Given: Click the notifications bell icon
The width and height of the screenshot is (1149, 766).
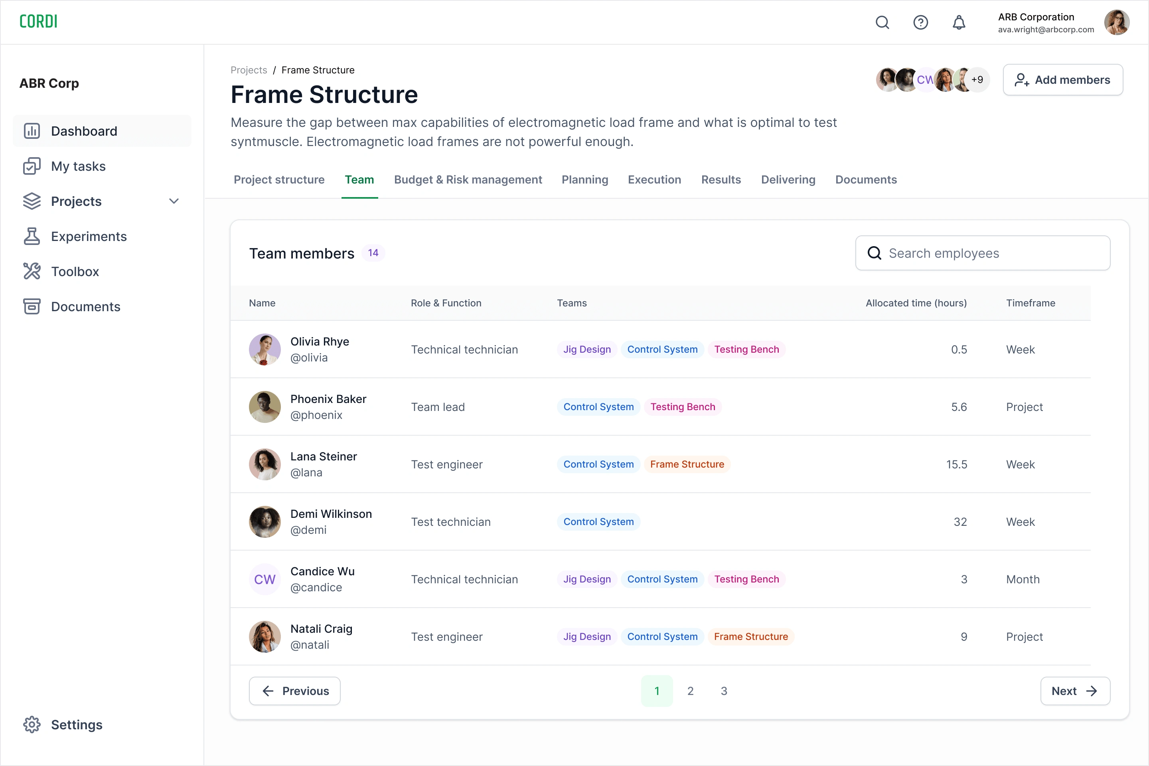Looking at the screenshot, I should click(959, 22).
